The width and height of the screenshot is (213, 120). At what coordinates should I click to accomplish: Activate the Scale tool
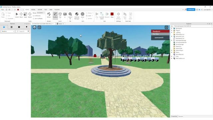pyautogui.click(x=25, y=15)
